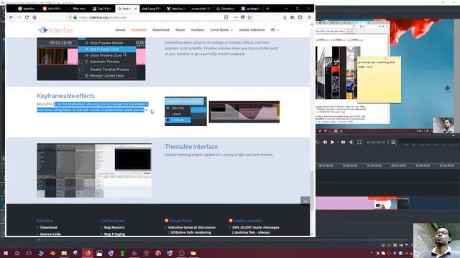This screenshot has width=460, height=258.
Task: Click Stop Preview Render menu entry
Action: pos(106,43)
